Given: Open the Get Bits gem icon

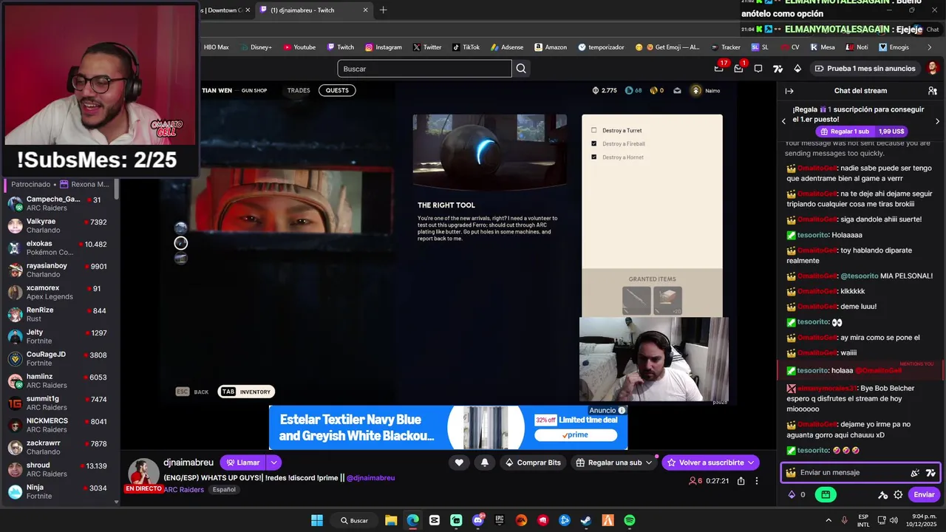Looking at the screenshot, I should point(797,69).
